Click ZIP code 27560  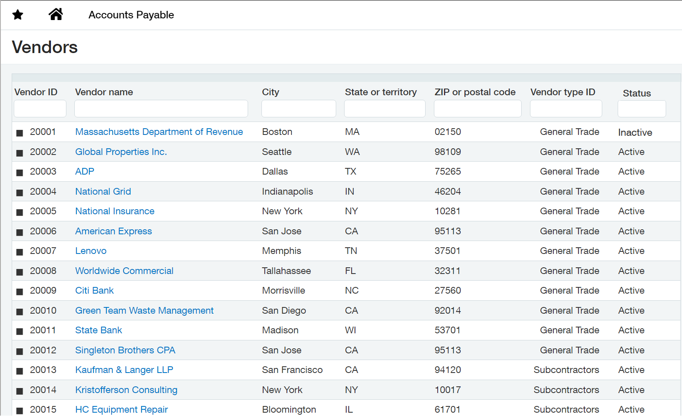pyautogui.click(x=448, y=290)
